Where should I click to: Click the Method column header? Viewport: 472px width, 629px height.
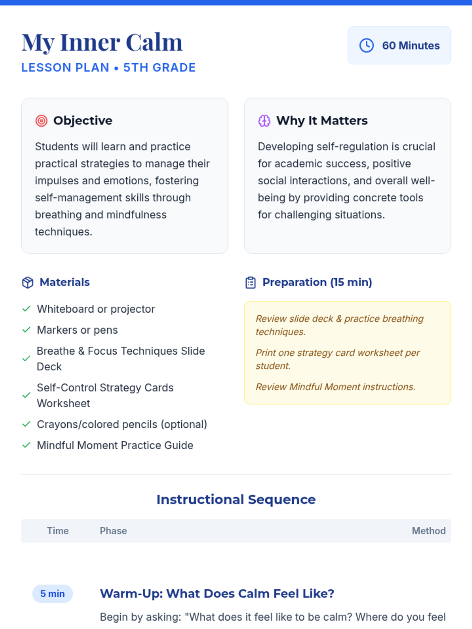[428, 531]
